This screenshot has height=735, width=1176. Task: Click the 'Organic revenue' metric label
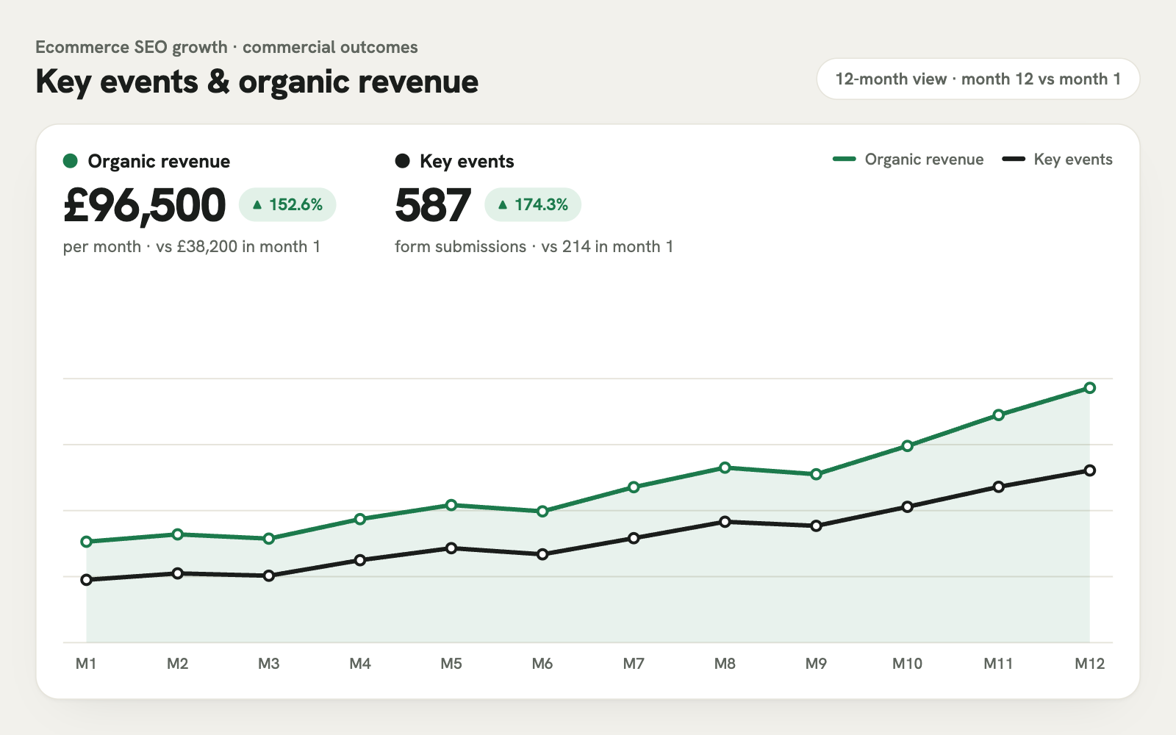(x=159, y=161)
